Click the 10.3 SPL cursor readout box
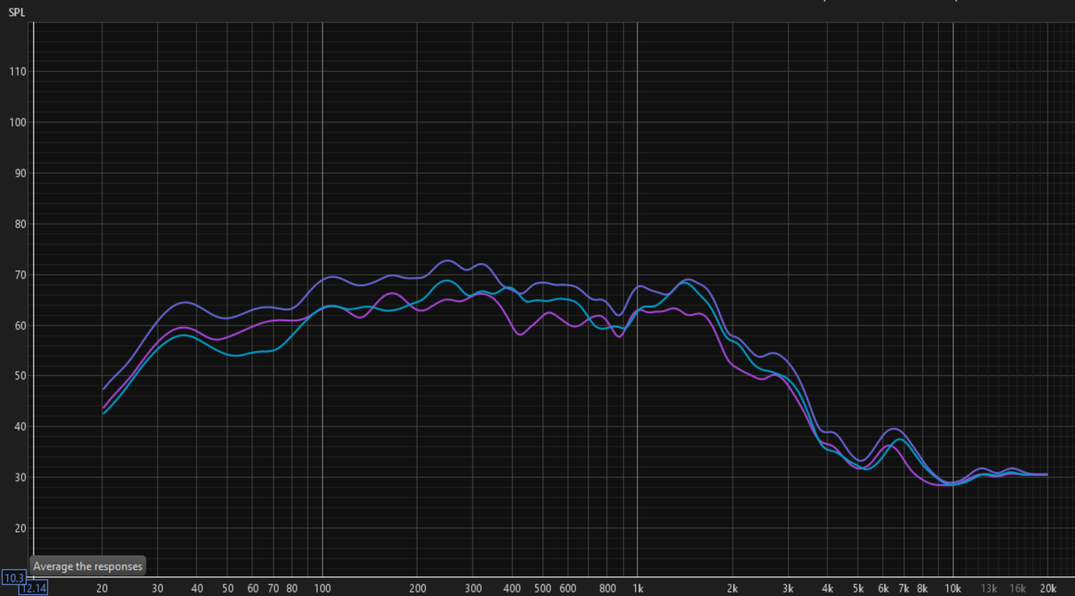The width and height of the screenshot is (1075, 596). coord(14,578)
